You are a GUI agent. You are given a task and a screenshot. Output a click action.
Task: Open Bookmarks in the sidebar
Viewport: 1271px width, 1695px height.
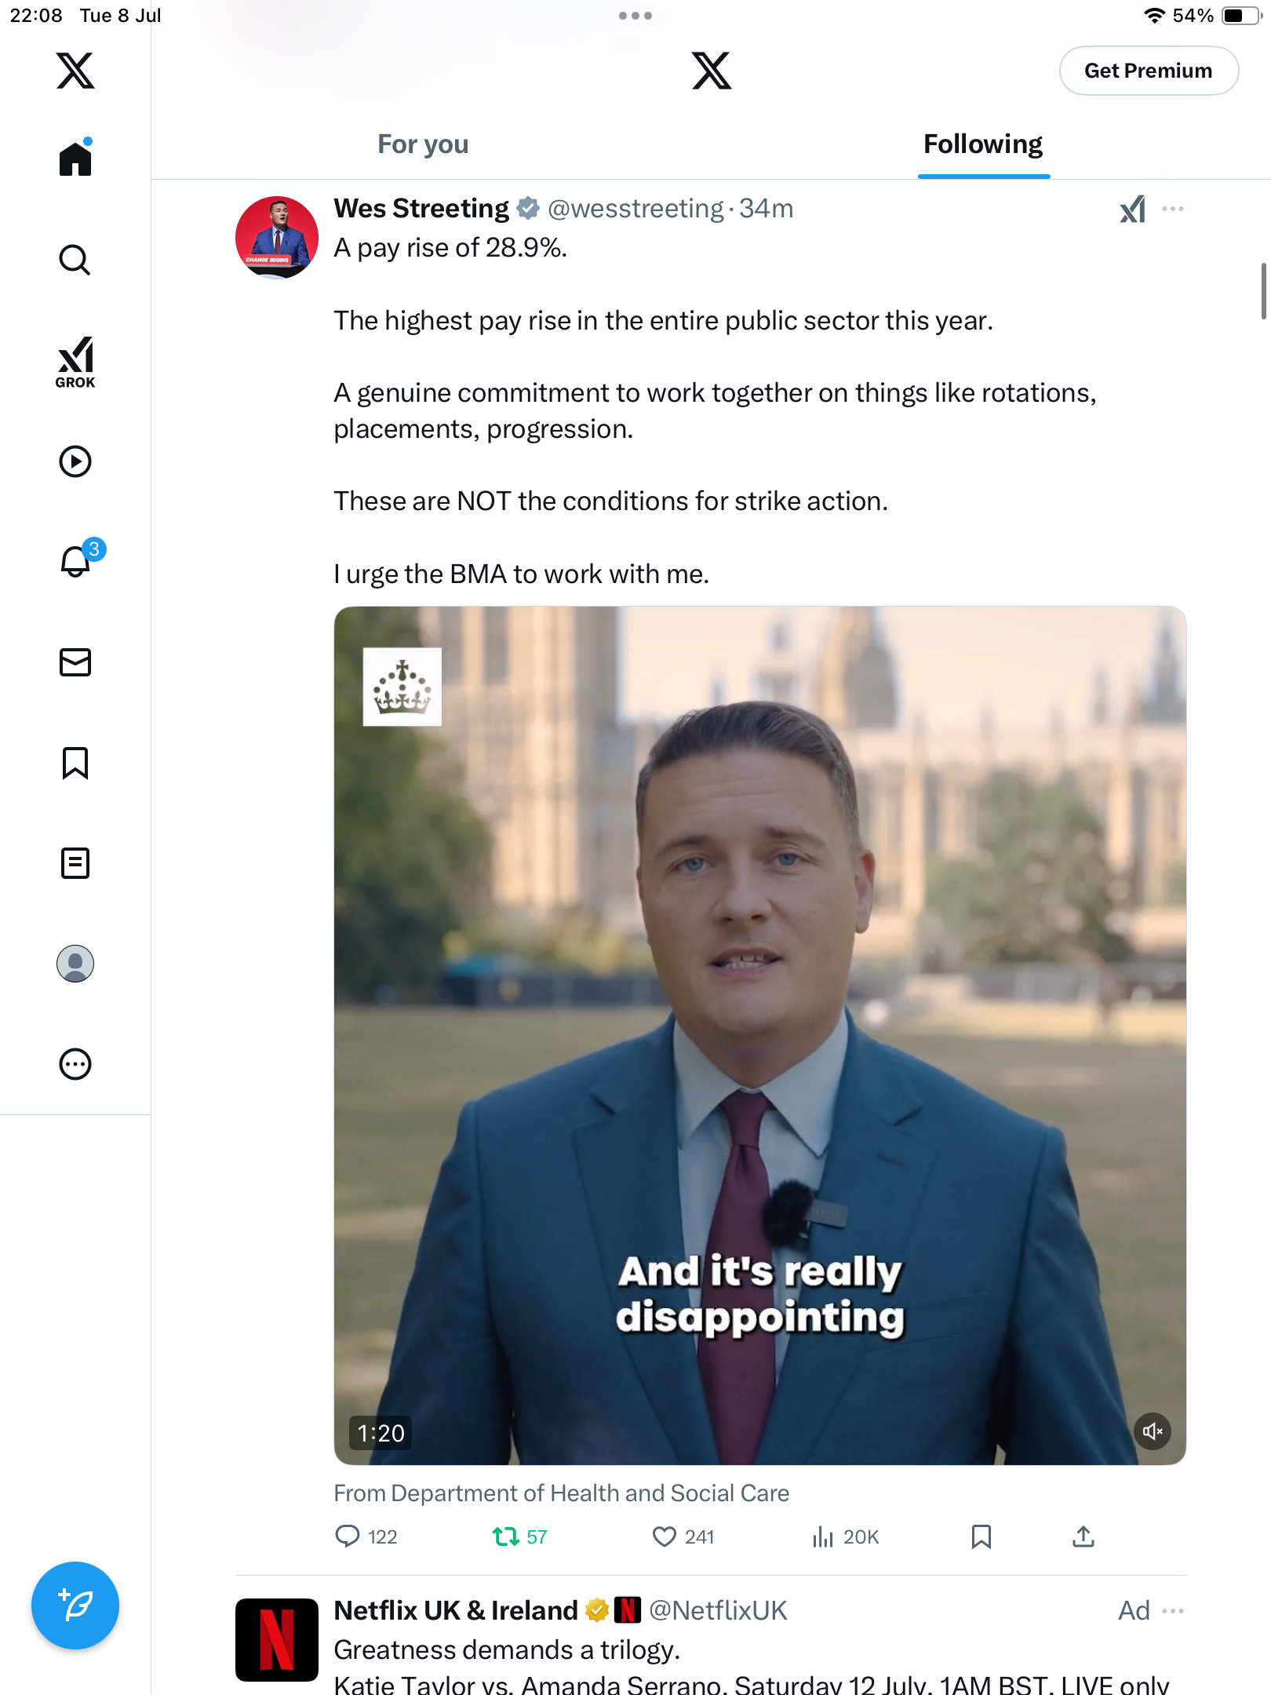75,763
